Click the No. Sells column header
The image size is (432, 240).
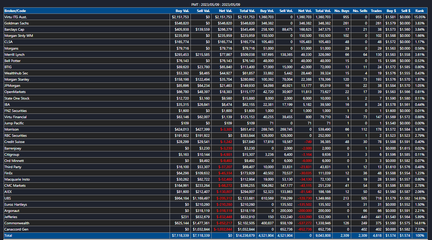point(360,11)
